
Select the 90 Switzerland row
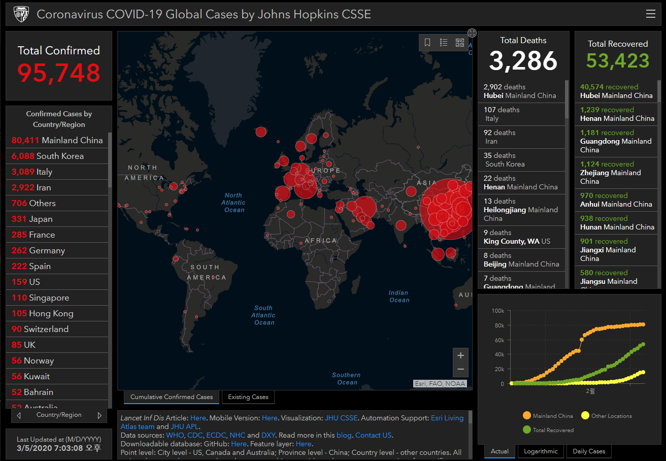tap(57, 329)
